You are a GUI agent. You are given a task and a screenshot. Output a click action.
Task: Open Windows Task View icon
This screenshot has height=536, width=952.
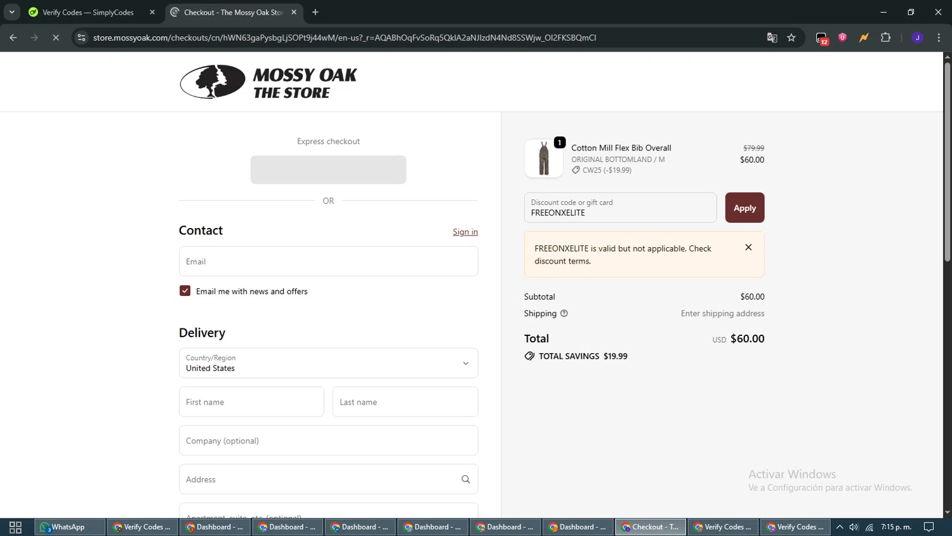pyautogui.click(x=15, y=527)
